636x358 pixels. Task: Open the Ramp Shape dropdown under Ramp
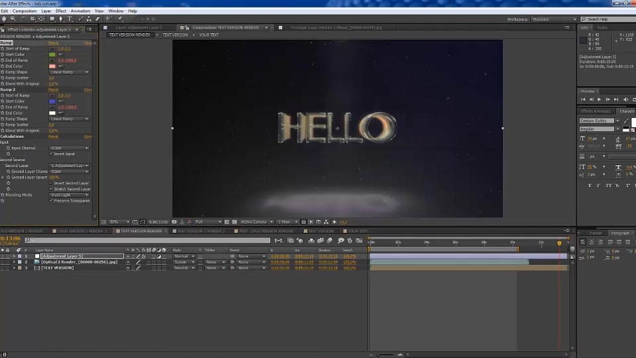(69, 72)
